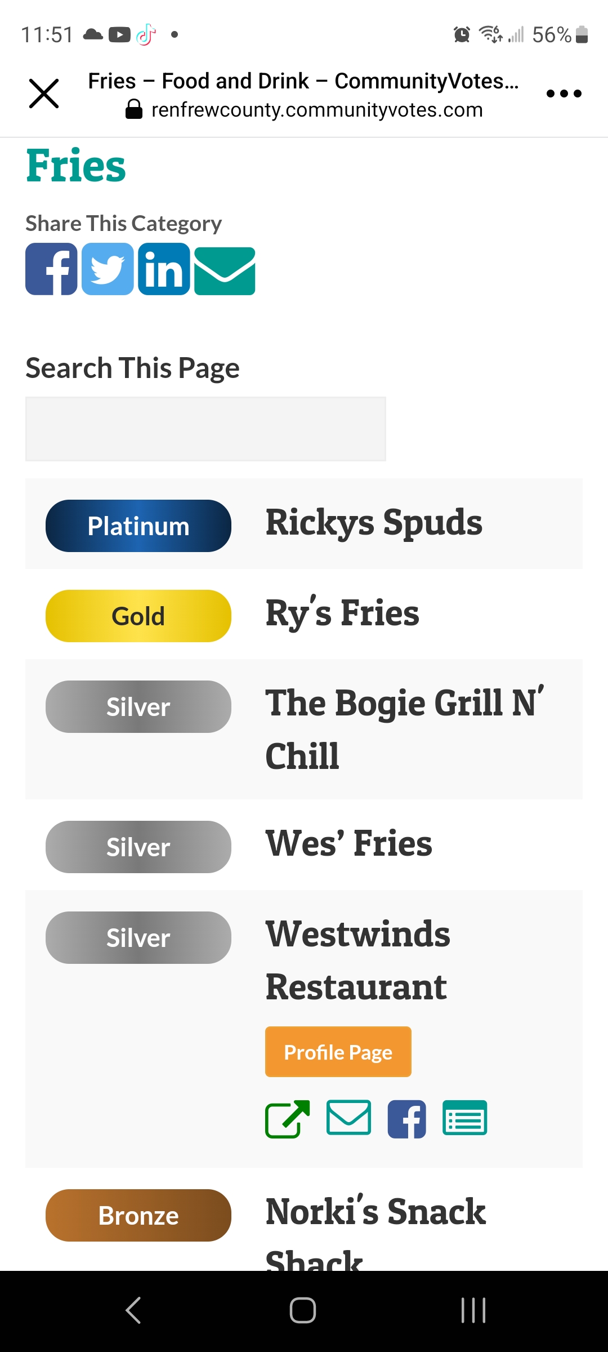The image size is (608, 1352).
Task: Email Westwinds Restaurant using envelope icon
Action: pyautogui.click(x=348, y=1117)
